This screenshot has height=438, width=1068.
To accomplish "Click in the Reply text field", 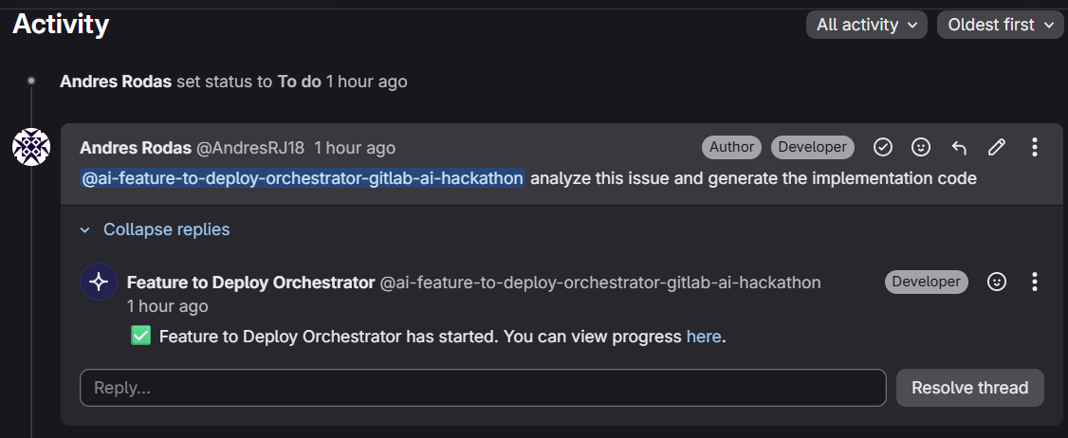I will pyautogui.click(x=483, y=388).
